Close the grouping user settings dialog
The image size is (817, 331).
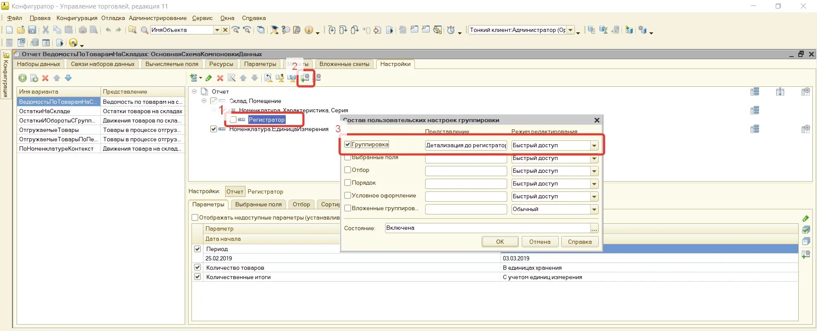pyautogui.click(x=597, y=120)
